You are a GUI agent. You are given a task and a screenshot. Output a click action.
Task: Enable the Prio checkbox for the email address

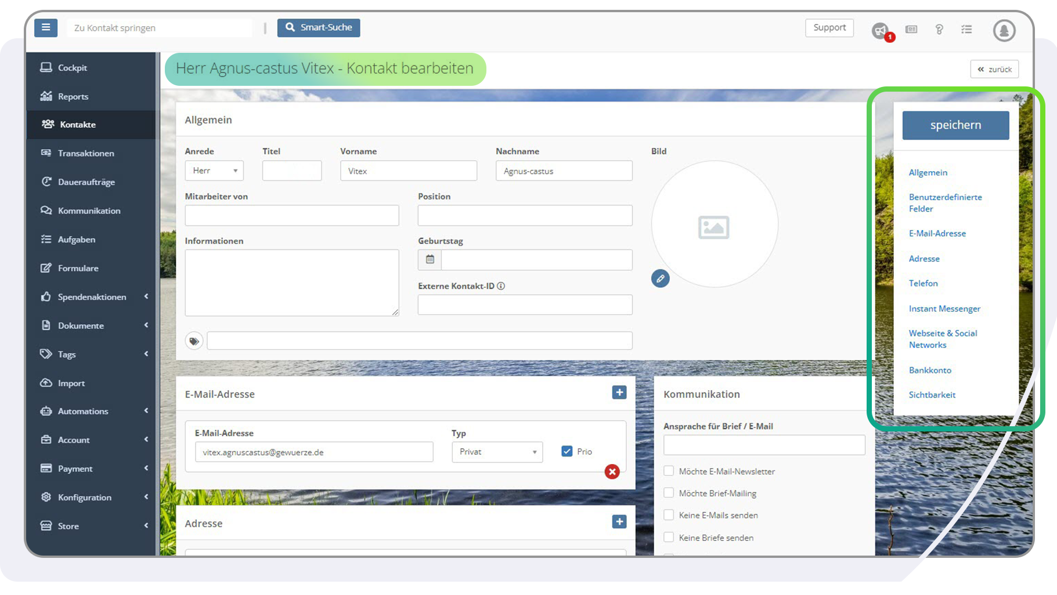tap(567, 451)
